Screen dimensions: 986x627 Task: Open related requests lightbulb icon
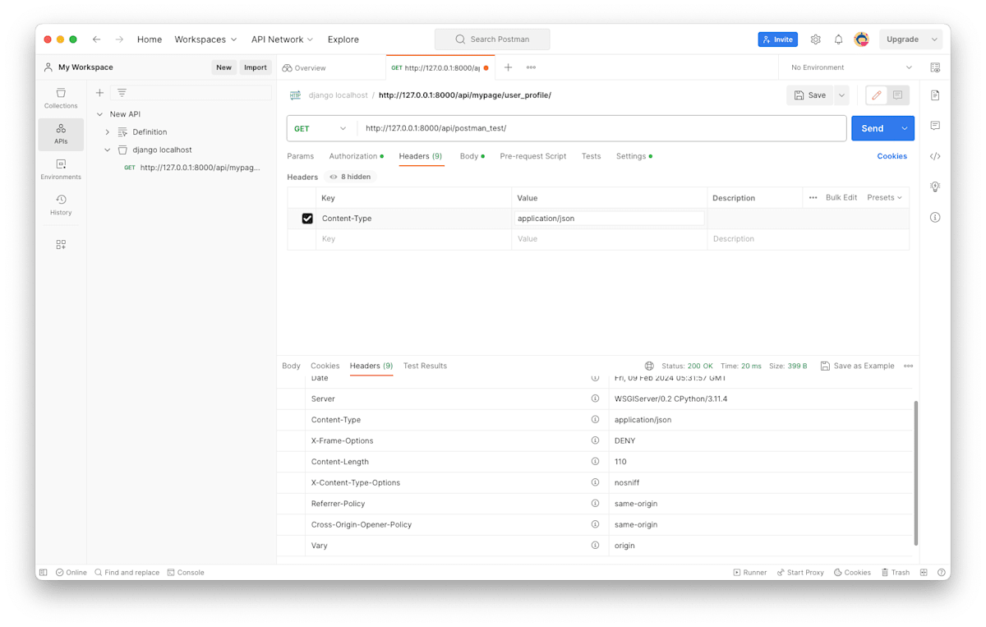935,187
